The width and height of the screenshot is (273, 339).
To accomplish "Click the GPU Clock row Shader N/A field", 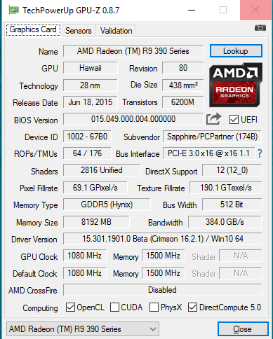I will click(x=241, y=256).
